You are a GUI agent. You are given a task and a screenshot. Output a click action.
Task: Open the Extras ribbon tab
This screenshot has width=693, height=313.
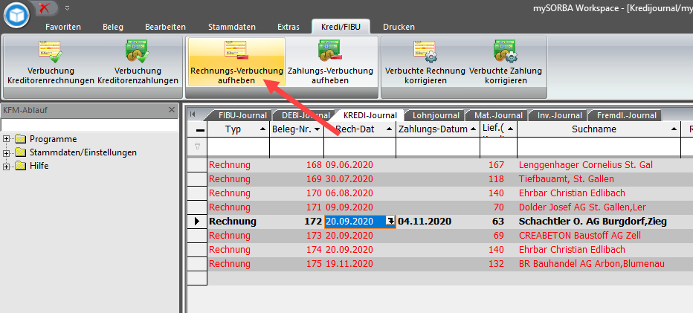click(x=289, y=27)
